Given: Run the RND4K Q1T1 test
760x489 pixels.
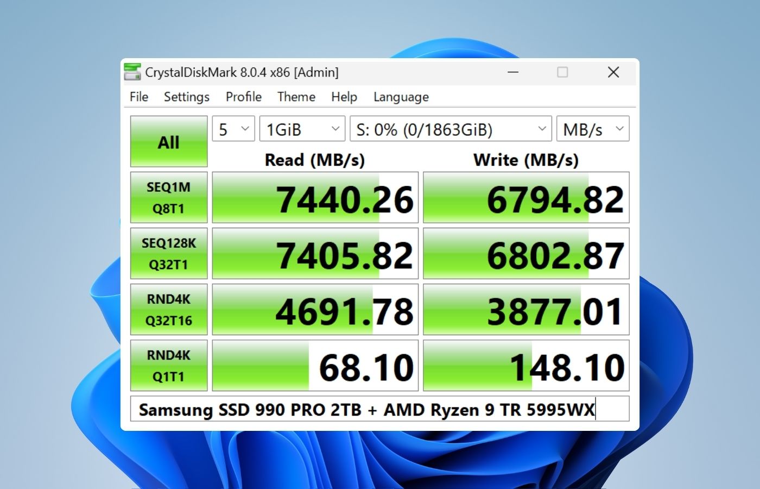Looking at the screenshot, I should pyautogui.click(x=169, y=365).
